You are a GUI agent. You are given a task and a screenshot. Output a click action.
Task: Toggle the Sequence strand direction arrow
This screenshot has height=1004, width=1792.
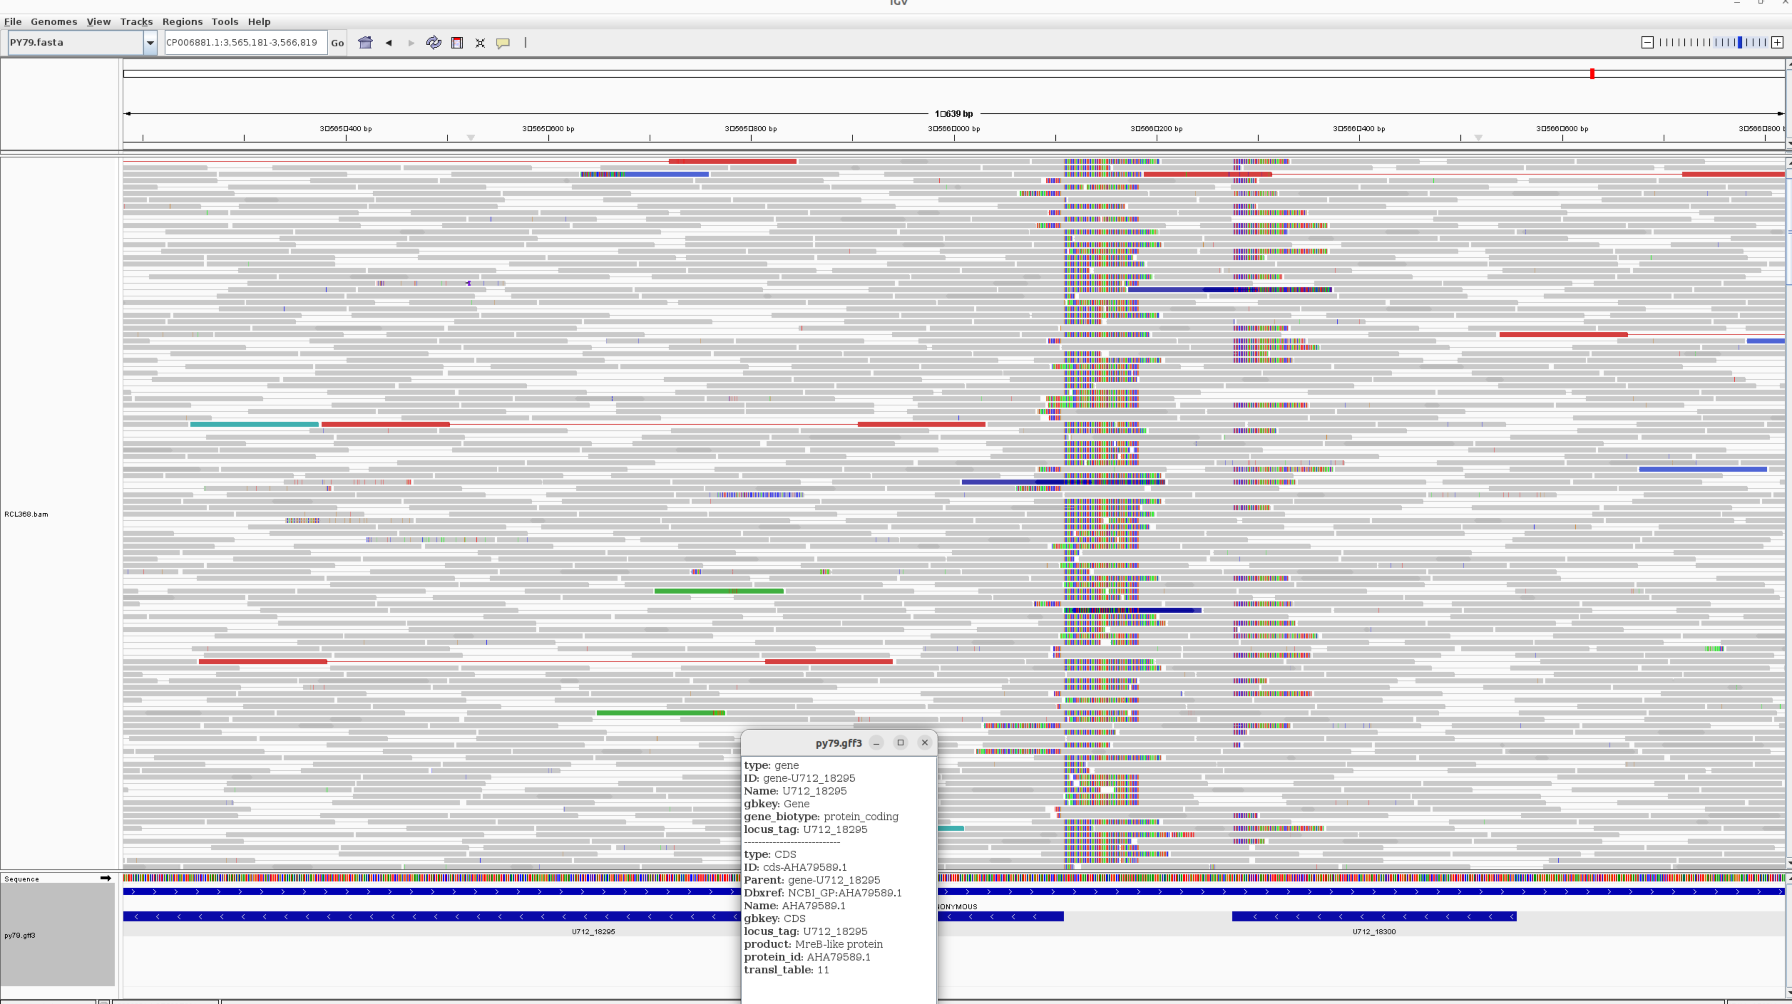(105, 878)
